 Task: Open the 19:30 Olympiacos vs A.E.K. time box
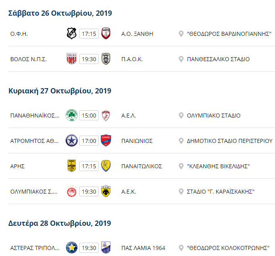tap(89, 192)
